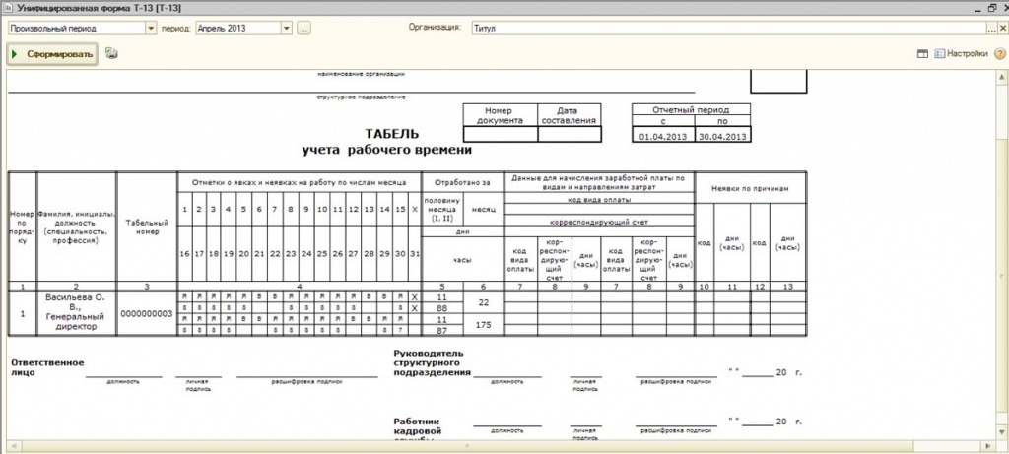Click the table layout icon beside Настройки
Viewport: 1009px width, 454px height.
pos(923,54)
